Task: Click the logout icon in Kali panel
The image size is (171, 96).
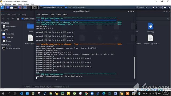Action: coord(169,7)
